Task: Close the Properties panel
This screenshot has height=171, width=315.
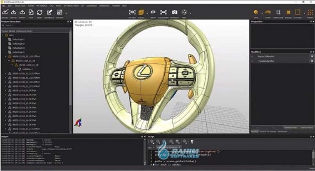Action: click(313, 22)
